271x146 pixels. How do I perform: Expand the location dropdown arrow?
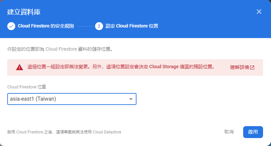click(x=131, y=99)
